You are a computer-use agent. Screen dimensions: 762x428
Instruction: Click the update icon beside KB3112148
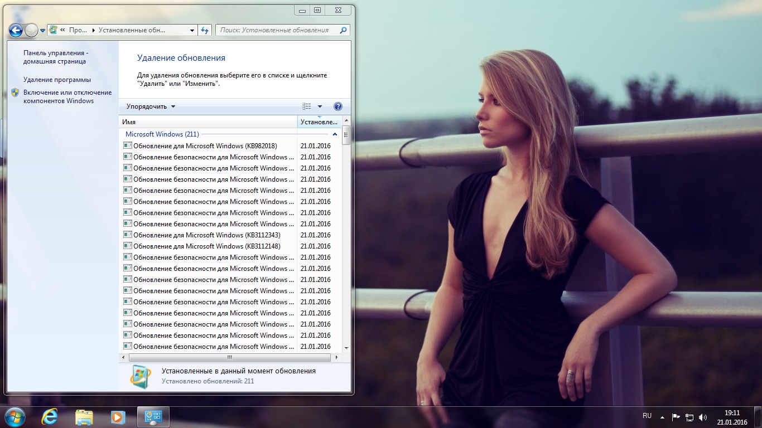[x=128, y=246]
